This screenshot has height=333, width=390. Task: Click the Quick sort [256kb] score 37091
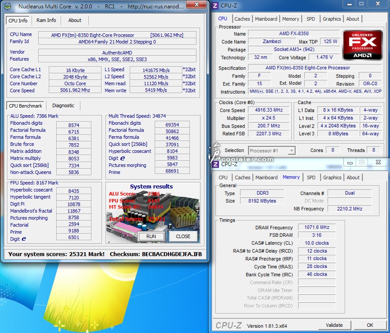pos(172,145)
